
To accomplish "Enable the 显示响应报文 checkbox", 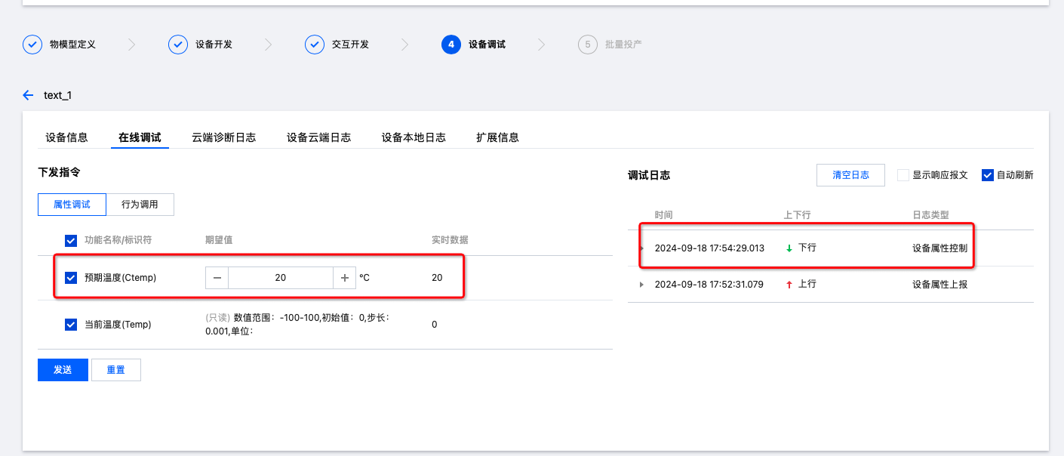I will tap(903, 175).
